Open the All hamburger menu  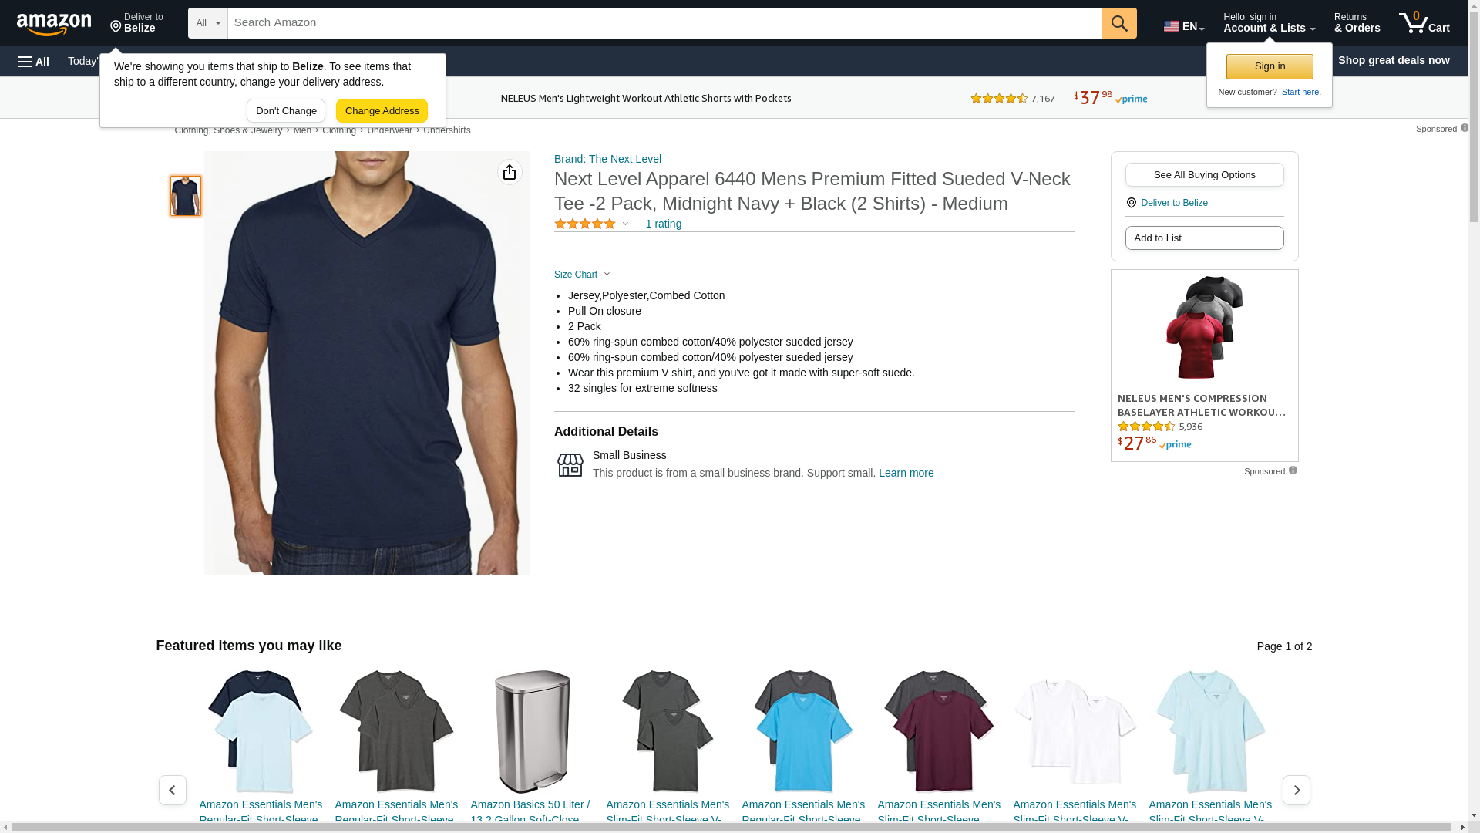pos(34,61)
